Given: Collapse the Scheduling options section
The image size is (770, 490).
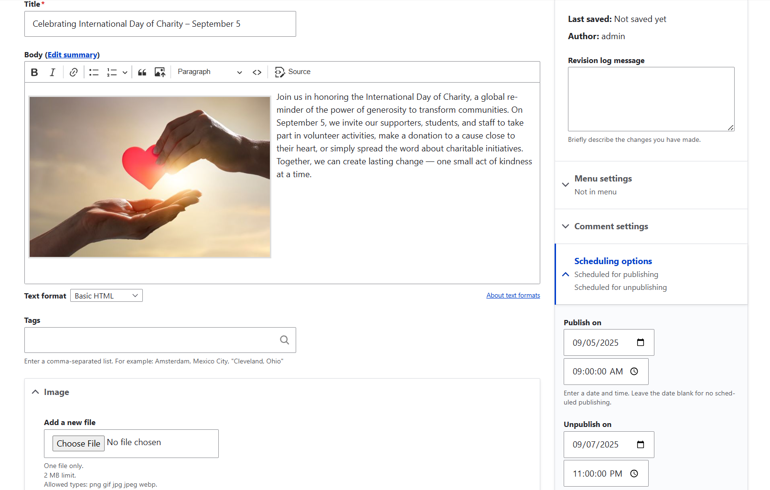Looking at the screenshot, I should [x=613, y=261].
